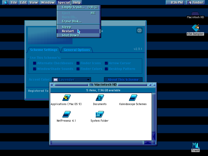Open the View menu
Image resolution: width=208 pixels, height=156 pixels.
(34, 2)
